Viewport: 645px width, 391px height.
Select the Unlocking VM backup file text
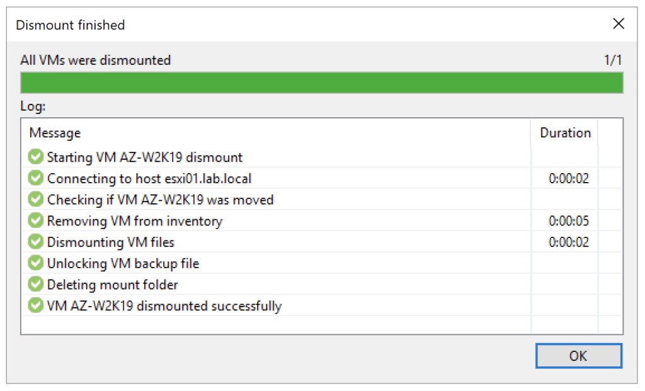point(123,263)
